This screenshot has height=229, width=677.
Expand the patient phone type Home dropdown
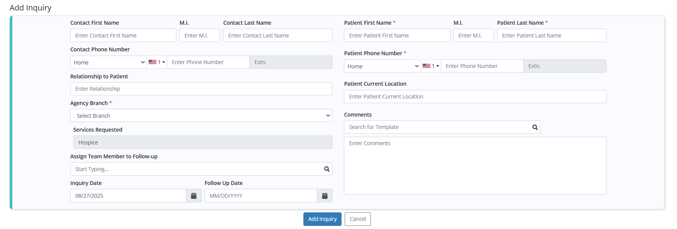coord(383,66)
